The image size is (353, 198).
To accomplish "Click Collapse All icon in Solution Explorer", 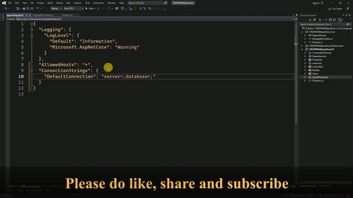I will [x=330, y=20].
